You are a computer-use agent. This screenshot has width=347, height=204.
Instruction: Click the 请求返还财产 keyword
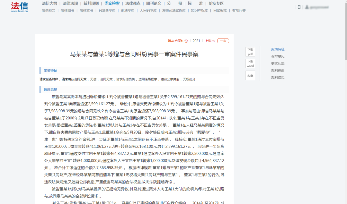pos(49,79)
